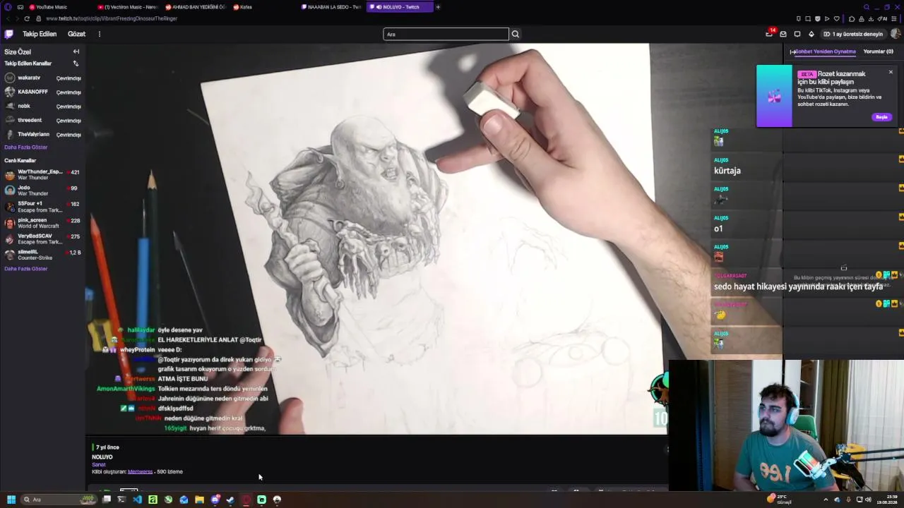This screenshot has width=904, height=508.
Task: Open the Twitch home logo
Action: tap(9, 34)
